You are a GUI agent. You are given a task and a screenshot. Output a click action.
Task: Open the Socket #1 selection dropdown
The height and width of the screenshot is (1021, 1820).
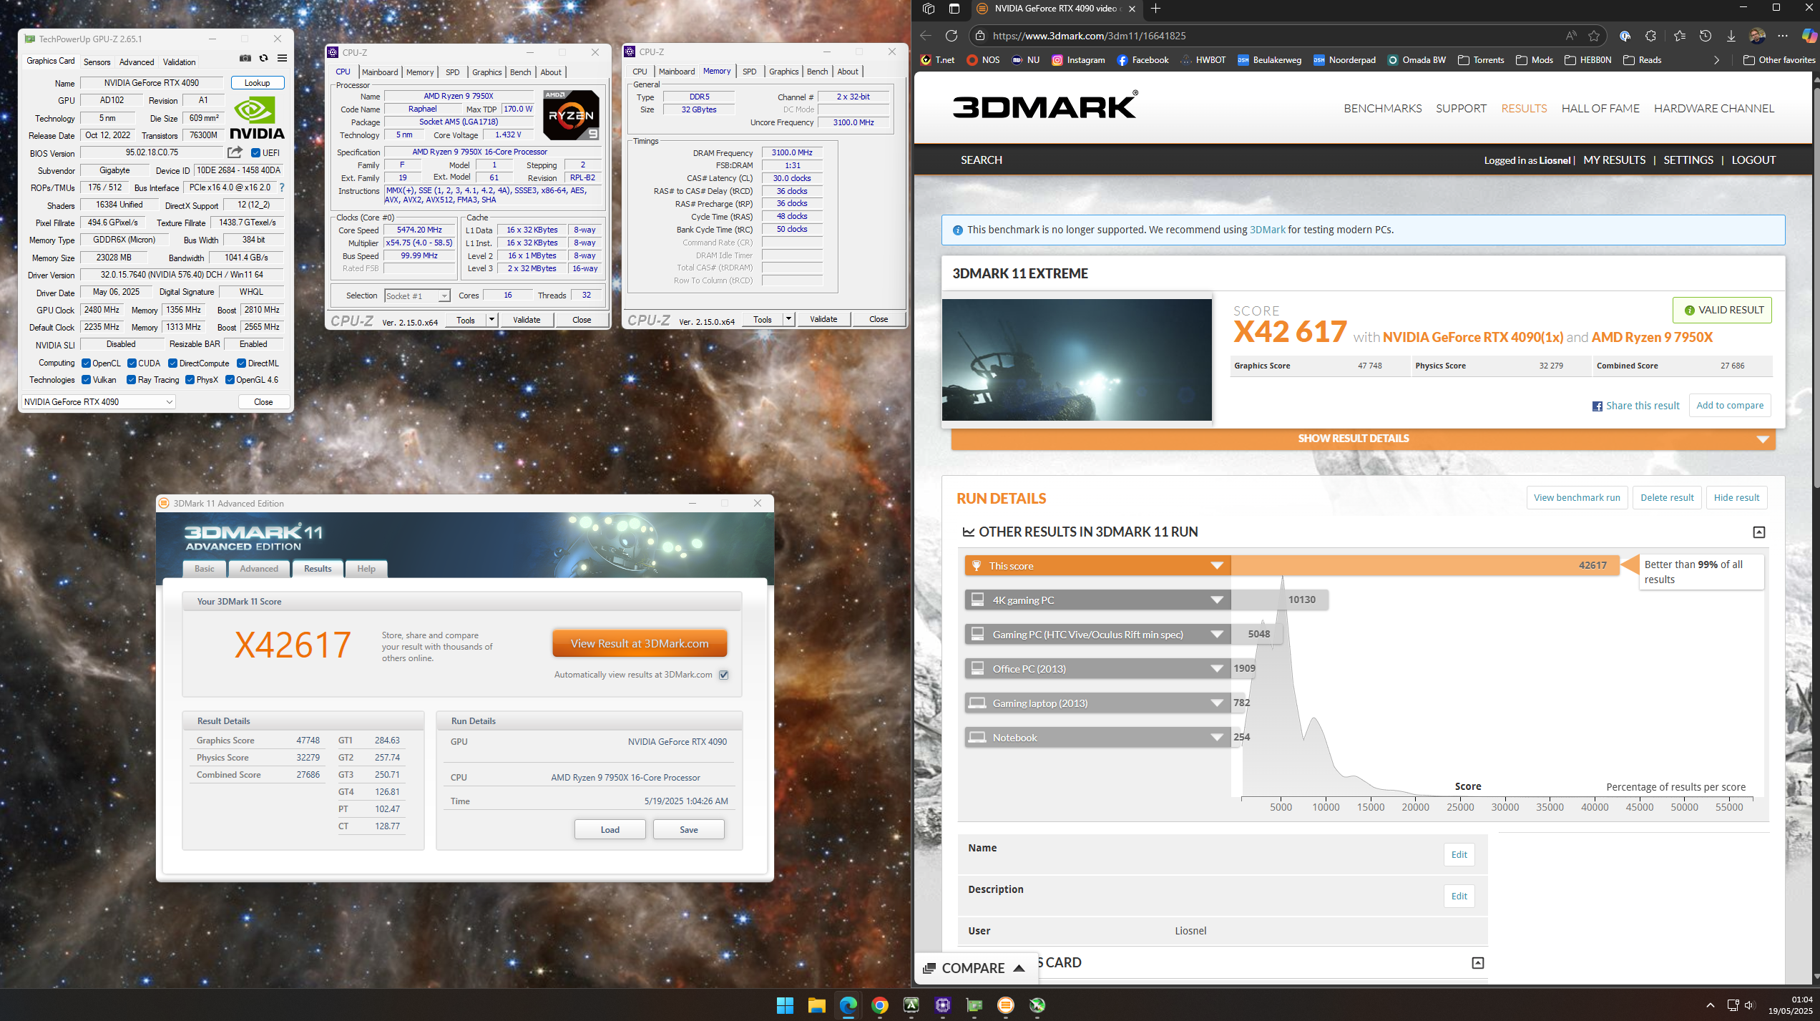pyautogui.click(x=417, y=295)
